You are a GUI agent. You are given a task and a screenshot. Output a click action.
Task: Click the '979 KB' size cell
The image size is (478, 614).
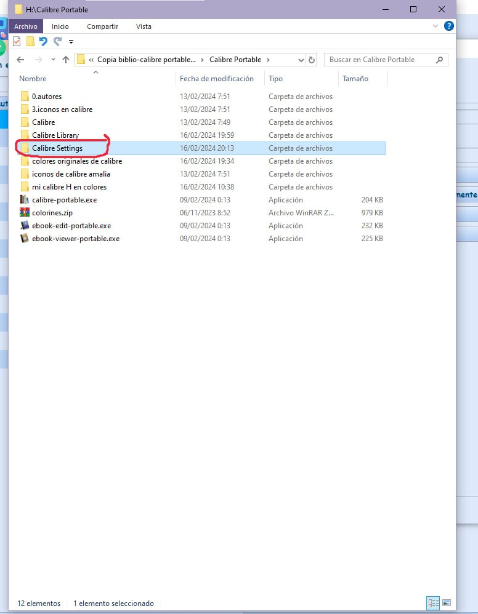[x=372, y=213]
